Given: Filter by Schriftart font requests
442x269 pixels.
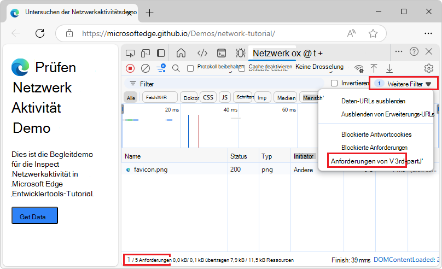Looking at the screenshot, I should [x=243, y=97].
